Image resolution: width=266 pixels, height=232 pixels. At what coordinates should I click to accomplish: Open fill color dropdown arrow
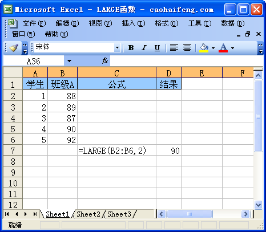coord(213,48)
